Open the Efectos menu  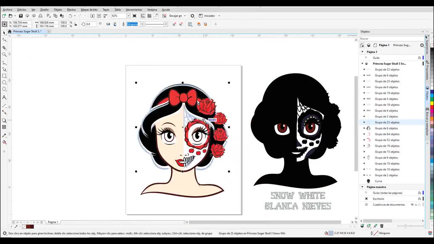pyautogui.click(x=71, y=9)
